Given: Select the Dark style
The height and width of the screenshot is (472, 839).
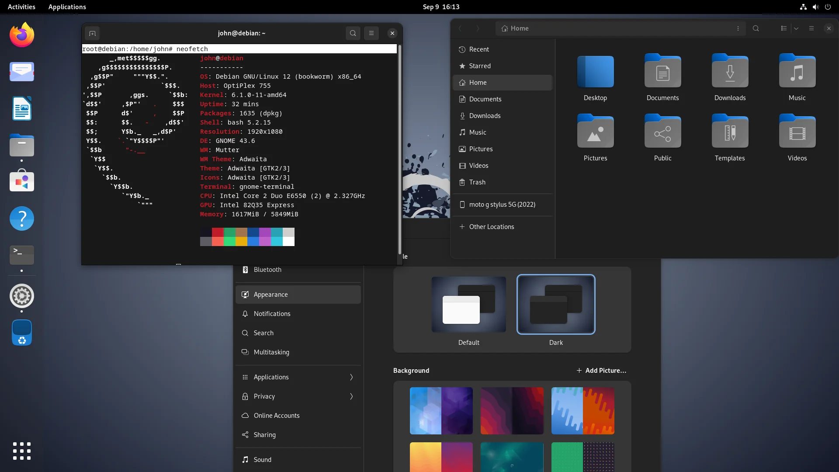Looking at the screenshot, I should 556,305.
